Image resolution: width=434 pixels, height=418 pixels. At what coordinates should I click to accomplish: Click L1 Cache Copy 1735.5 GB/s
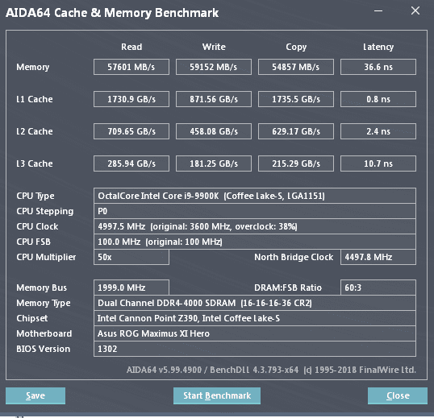296,99
